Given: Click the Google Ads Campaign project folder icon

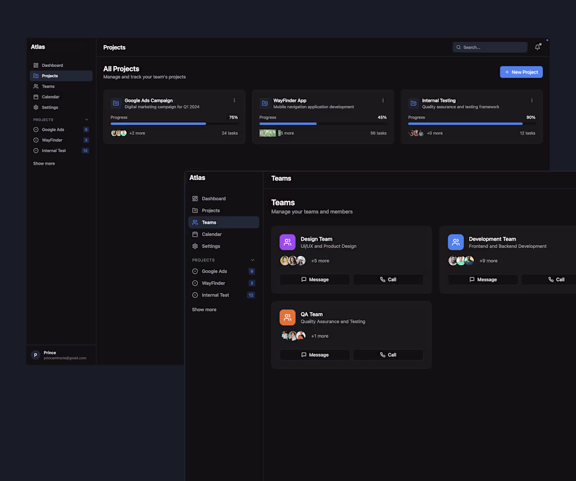Looking at the screenshot, I should [116, 103].
